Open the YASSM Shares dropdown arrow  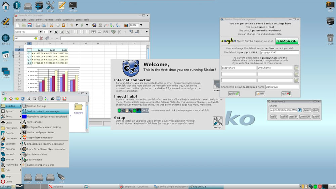tap(300, 110)
